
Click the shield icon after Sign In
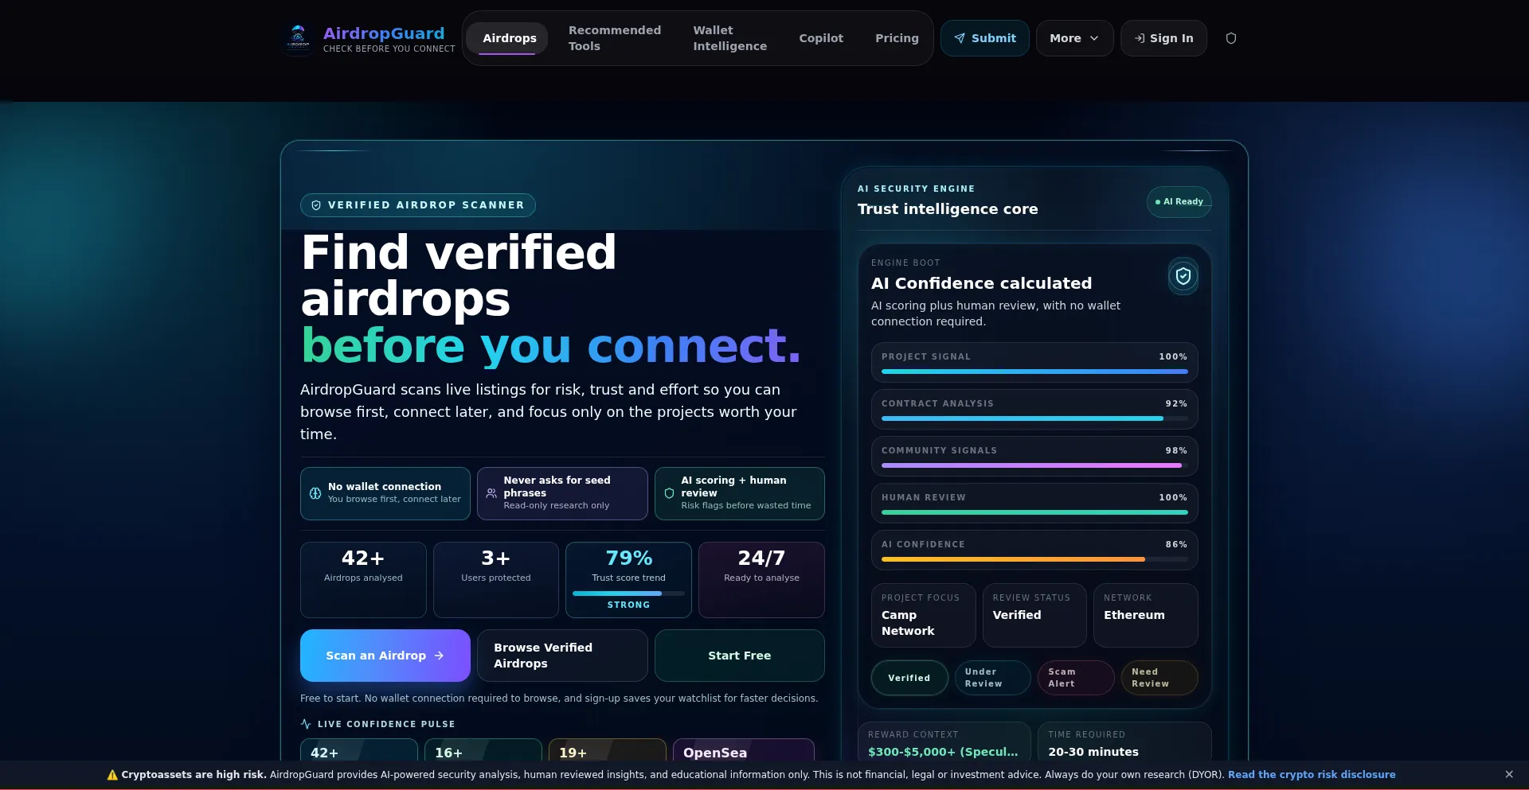coord(1231,38)
